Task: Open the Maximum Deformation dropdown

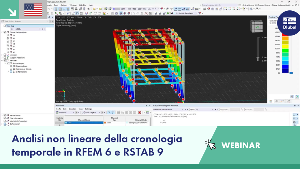Action: coord(182,109)
